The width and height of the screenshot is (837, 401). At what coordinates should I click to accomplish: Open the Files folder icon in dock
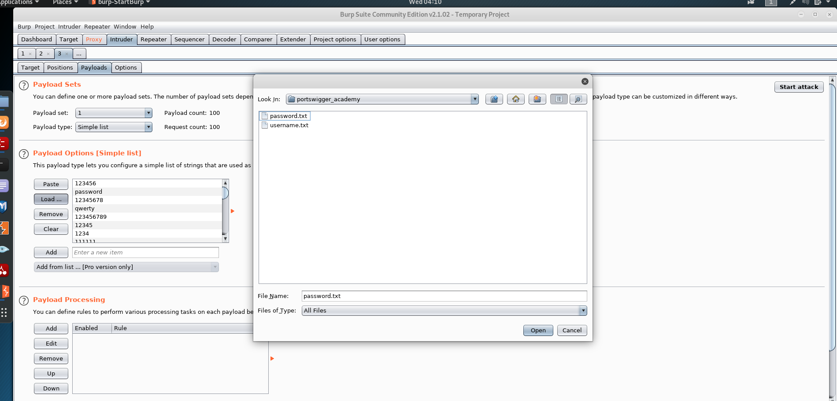coord(4,102)
